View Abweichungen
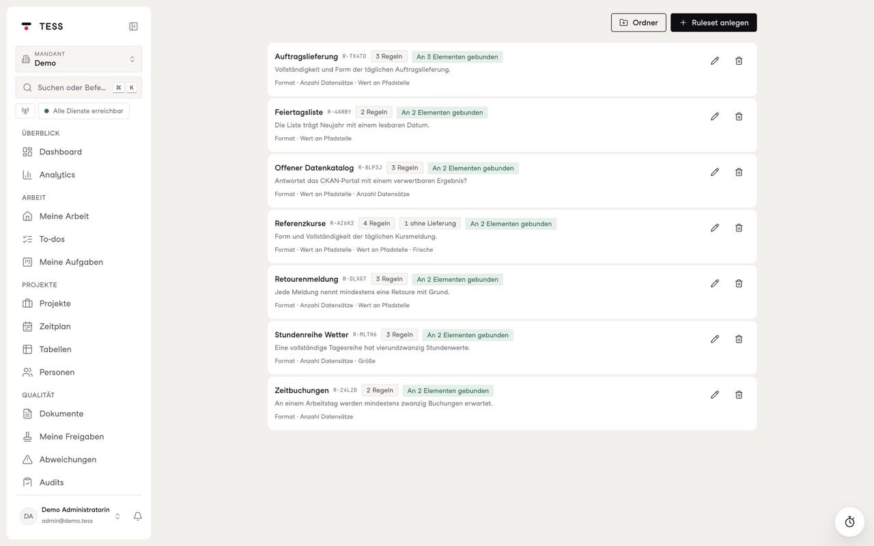 [x=79, y=460]
